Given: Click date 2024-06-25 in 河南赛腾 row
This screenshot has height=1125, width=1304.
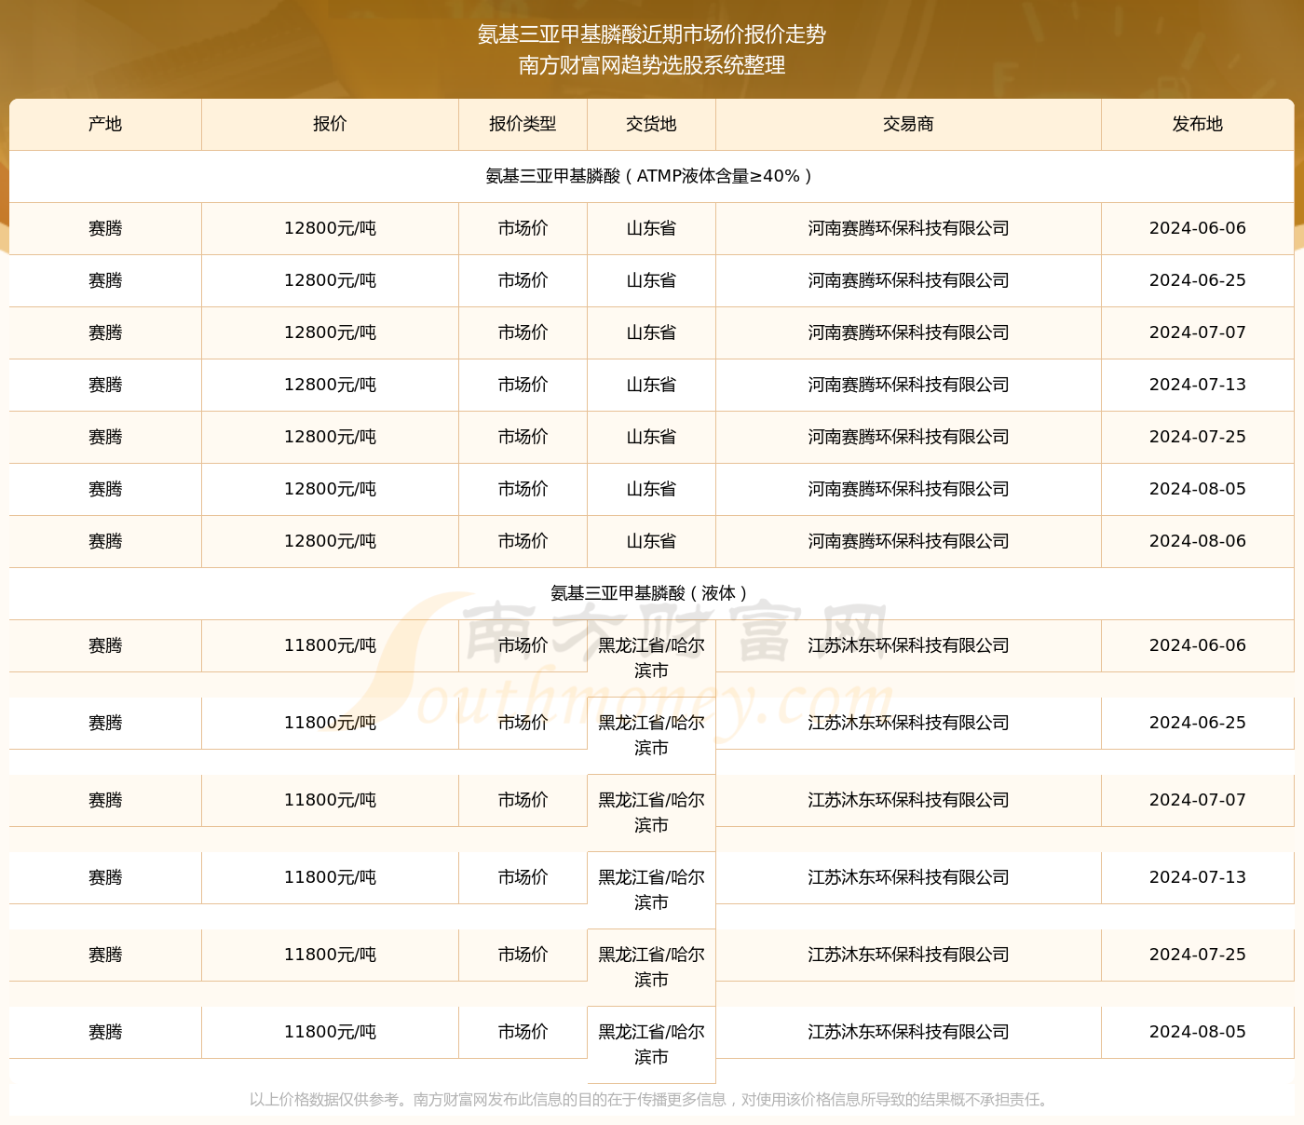Looking at the screenshot, I should (x=1198, y=280).
